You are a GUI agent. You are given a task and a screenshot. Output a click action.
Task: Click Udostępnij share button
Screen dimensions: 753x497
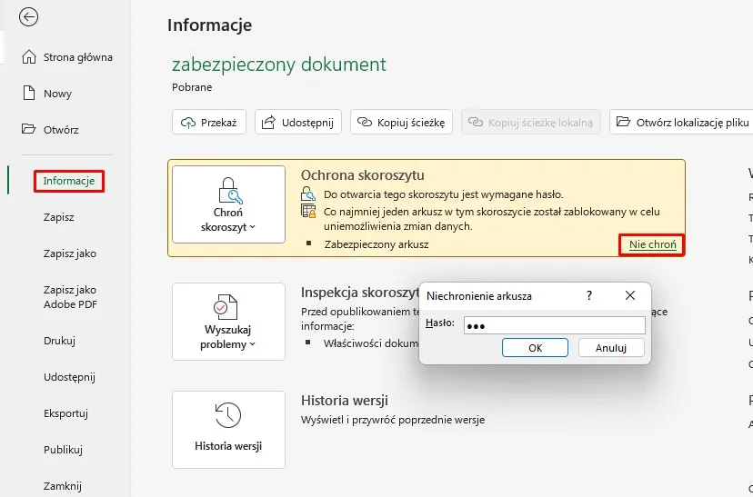(x=298, y=122)
